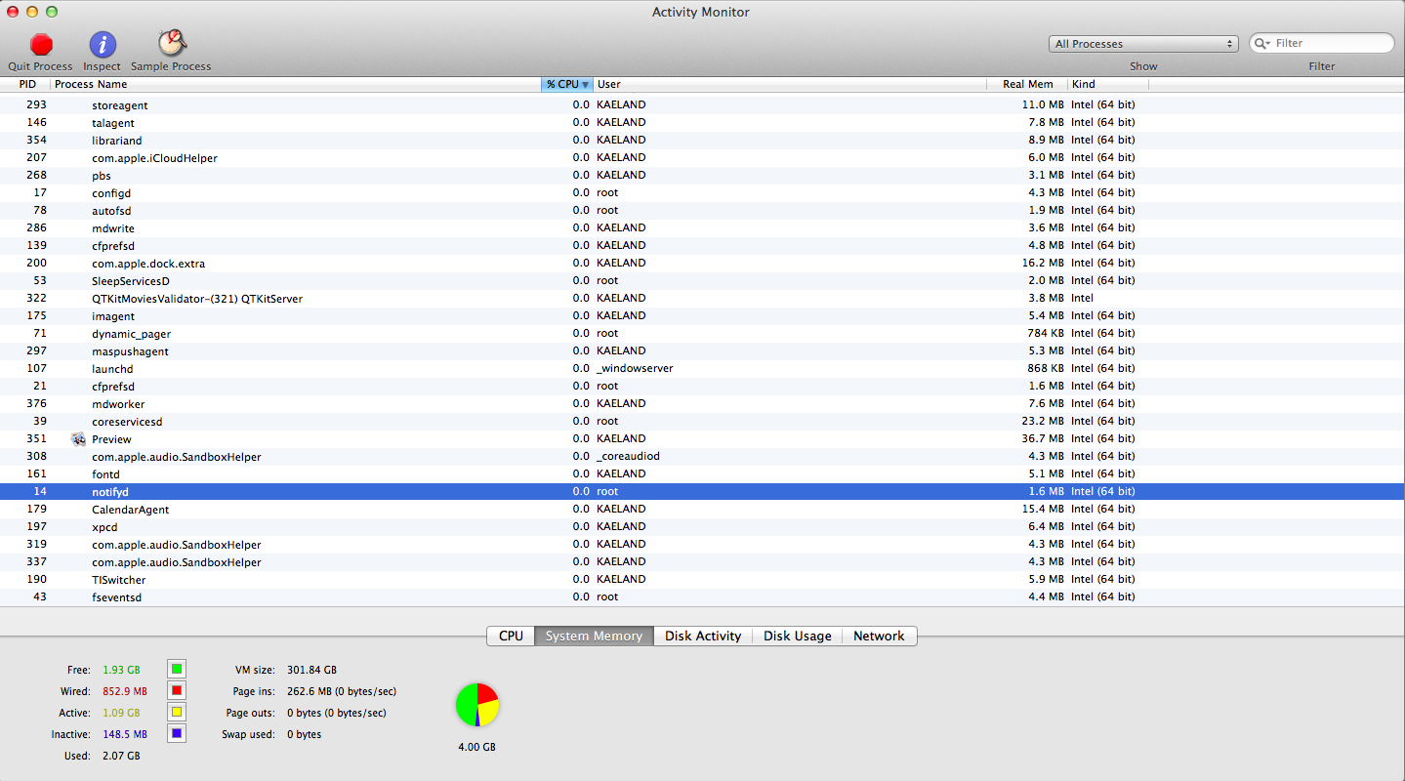Select the launchd process row
The image size is (1405, 781).
coord(702,369)
